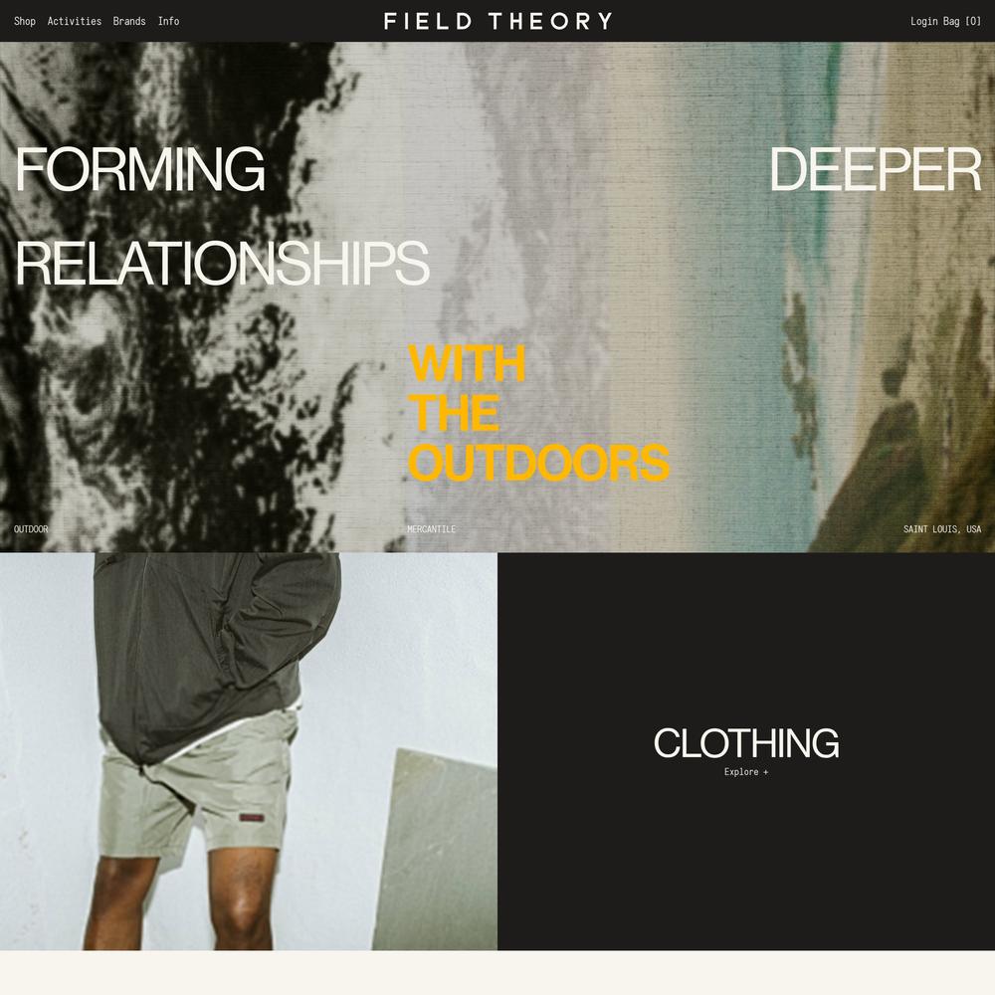Viewport: 995px width, 995px height.
Task: Click the CLOTHING heading
Action: click(746, 742)
